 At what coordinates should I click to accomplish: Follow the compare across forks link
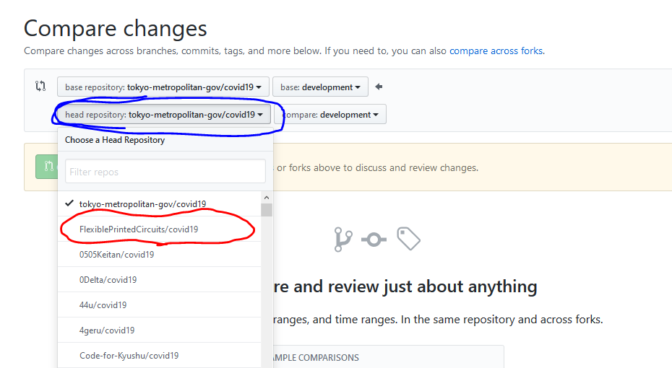tap(496, 51)
